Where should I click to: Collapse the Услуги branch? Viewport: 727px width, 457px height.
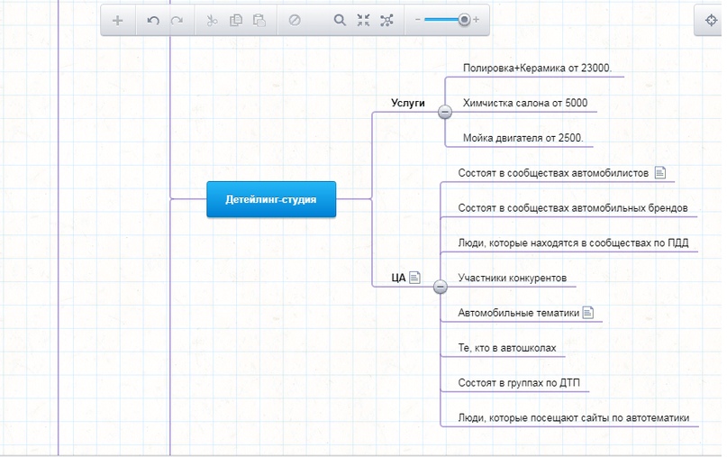pos(445,112)
